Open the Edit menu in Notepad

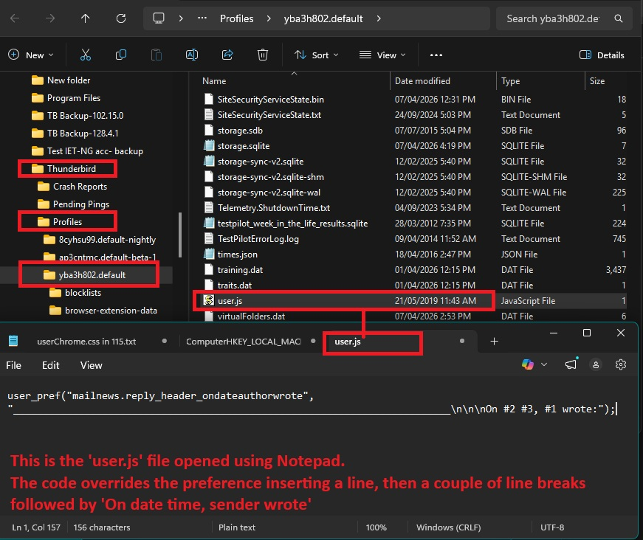click(51, 365)
